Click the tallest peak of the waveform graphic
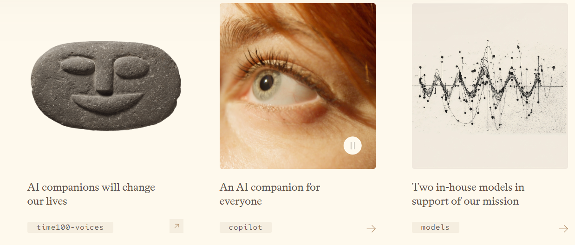 pos(487,46)
